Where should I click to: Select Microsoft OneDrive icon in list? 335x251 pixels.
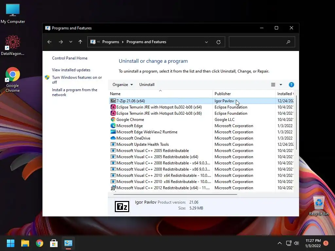click(x=113, y=138)
